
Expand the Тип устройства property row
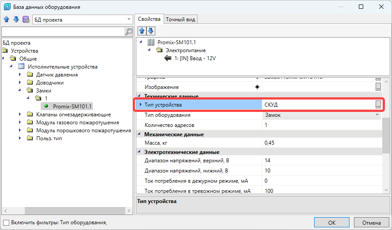(141, 104)
